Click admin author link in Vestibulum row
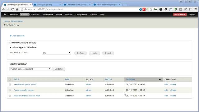 coord(88,84)
